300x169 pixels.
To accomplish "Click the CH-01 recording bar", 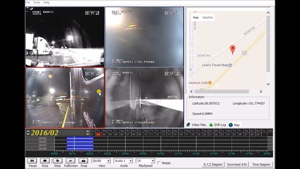I will tap(80, 138).
